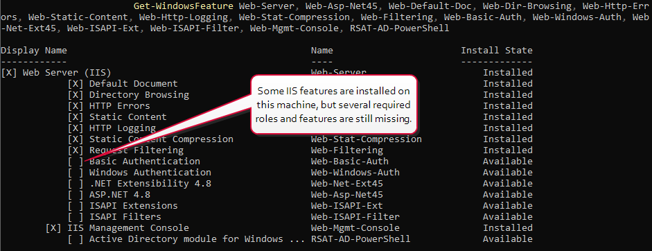Click the Available state for ISAPI Extensions

(507, 206)
